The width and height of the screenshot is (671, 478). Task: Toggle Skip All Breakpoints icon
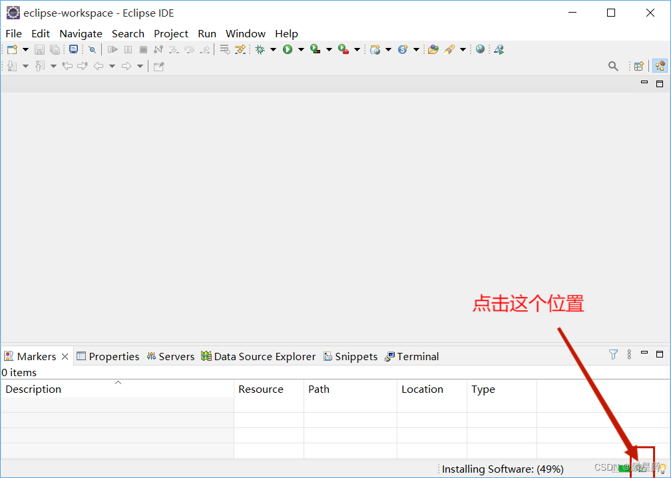point(92,50)
